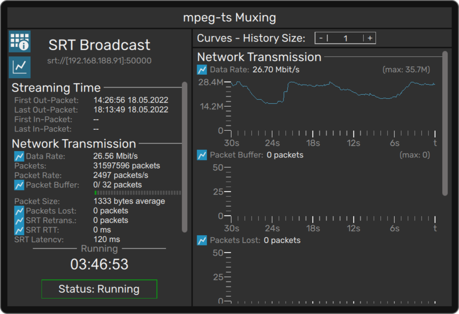Toggle the Packets Lost curve in right panel

[202, 240]
